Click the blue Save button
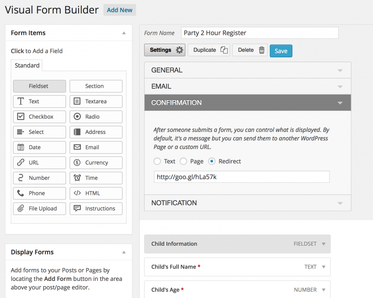 pos(281,51)
